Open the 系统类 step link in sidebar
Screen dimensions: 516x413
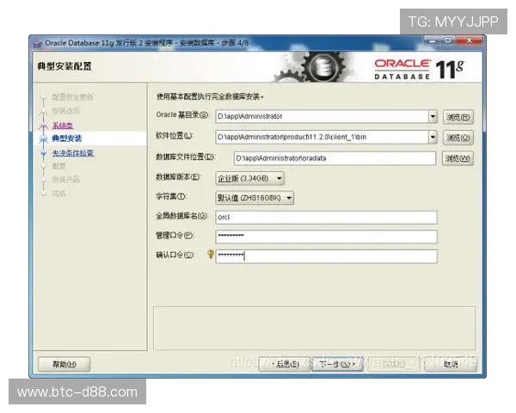pos(63,125)
